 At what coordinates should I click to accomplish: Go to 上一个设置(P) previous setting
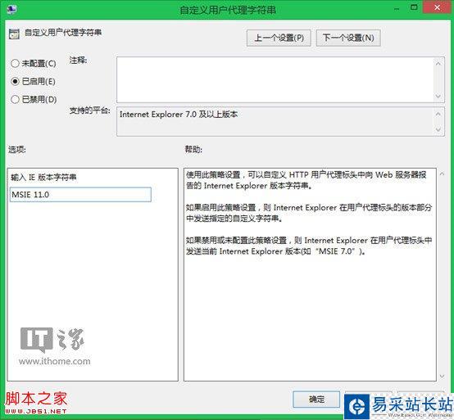pyautogui.click(x=279, y=38)
